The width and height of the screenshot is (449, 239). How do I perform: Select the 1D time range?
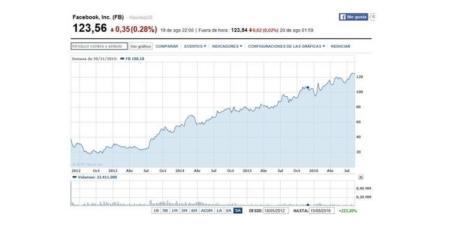click(x=156, y=211)
